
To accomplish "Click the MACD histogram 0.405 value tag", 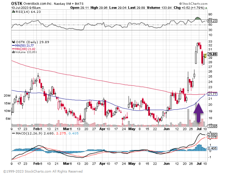I will 212,148.
